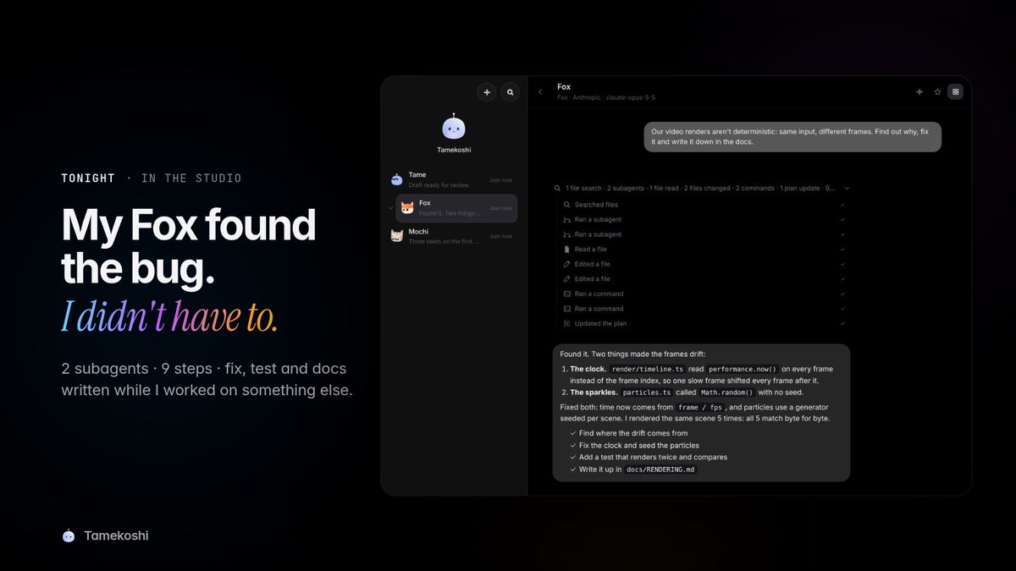Open the sidebar search button
Screen dimensions: 1016x571
coord(511,92)
